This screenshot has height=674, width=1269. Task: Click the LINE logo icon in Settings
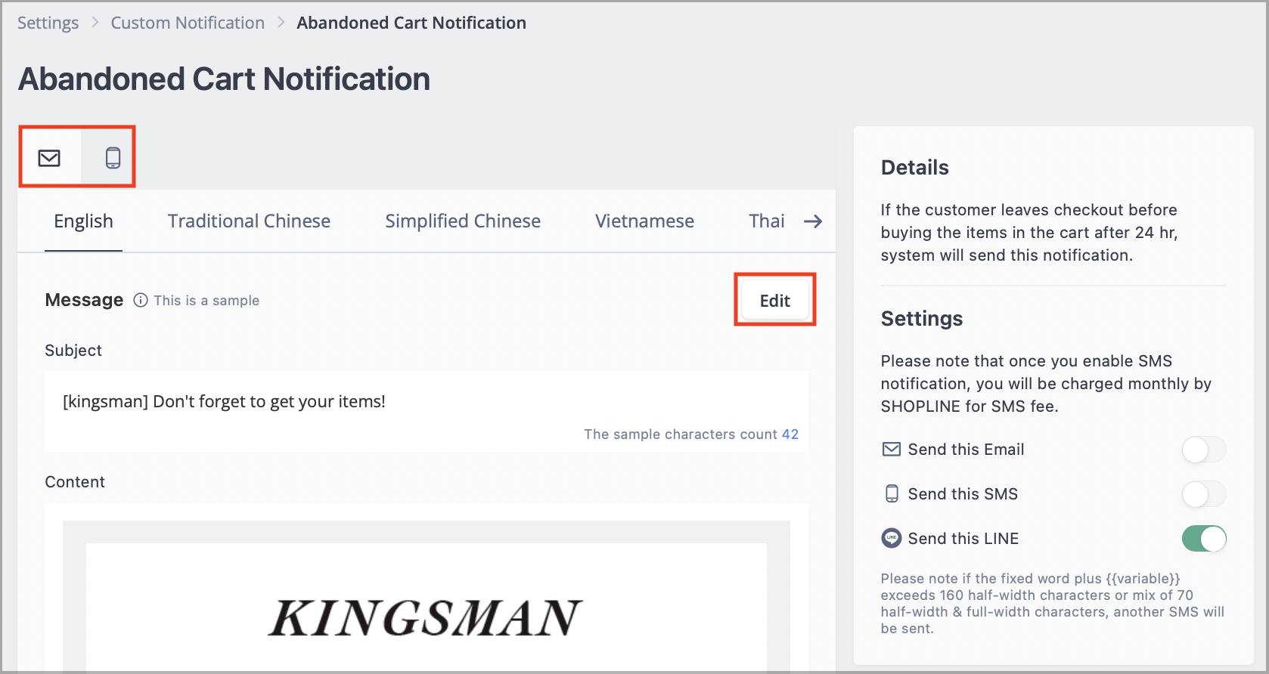point(892,538)
